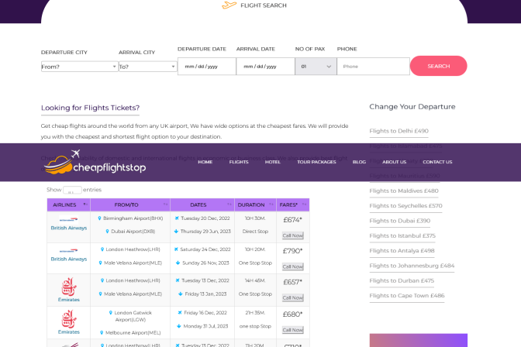The image size is (521, 347).
Task: Click Call Now for £657 fare
Action: click(x=293, y=298)
